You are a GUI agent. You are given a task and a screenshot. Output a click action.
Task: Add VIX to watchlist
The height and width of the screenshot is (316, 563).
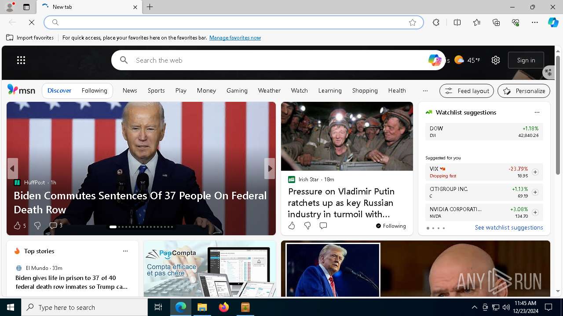(535, 172)
